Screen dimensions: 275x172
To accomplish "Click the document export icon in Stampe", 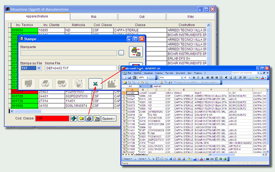I will tap(79, 84).
